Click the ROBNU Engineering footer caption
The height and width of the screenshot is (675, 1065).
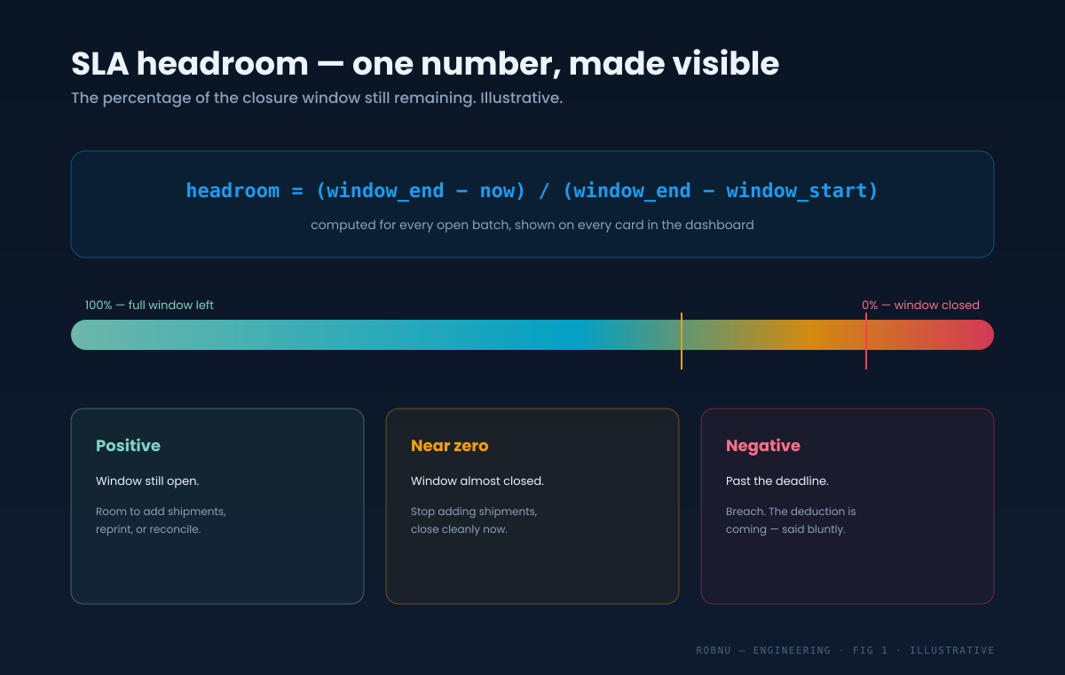(x=845, y=650)
